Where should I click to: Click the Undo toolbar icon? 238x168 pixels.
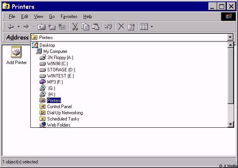click(x=108, y=27)
